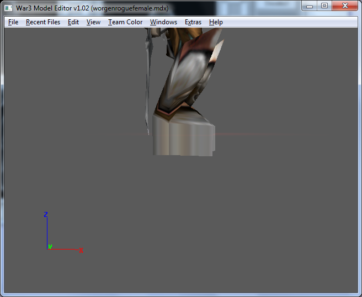This screenshot has height=297, width=362.
Task: Close the War3 Model Editor window
Action: (x=345, y=6)
